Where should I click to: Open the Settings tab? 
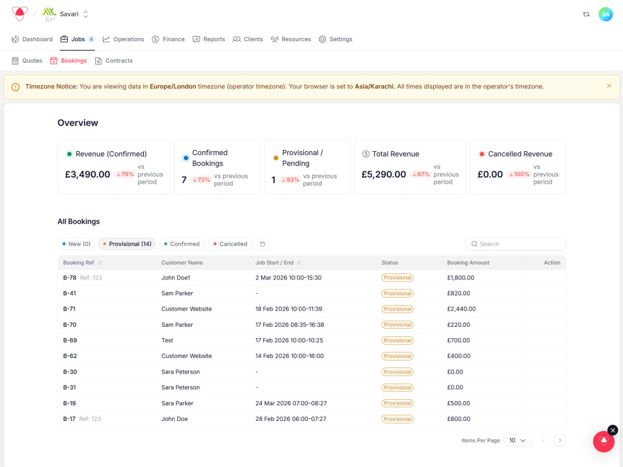click(335, 39)
